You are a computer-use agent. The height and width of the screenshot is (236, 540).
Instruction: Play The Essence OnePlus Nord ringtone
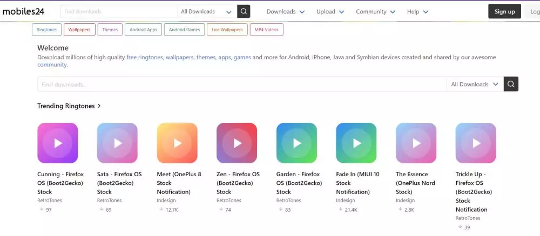(416, 143)
